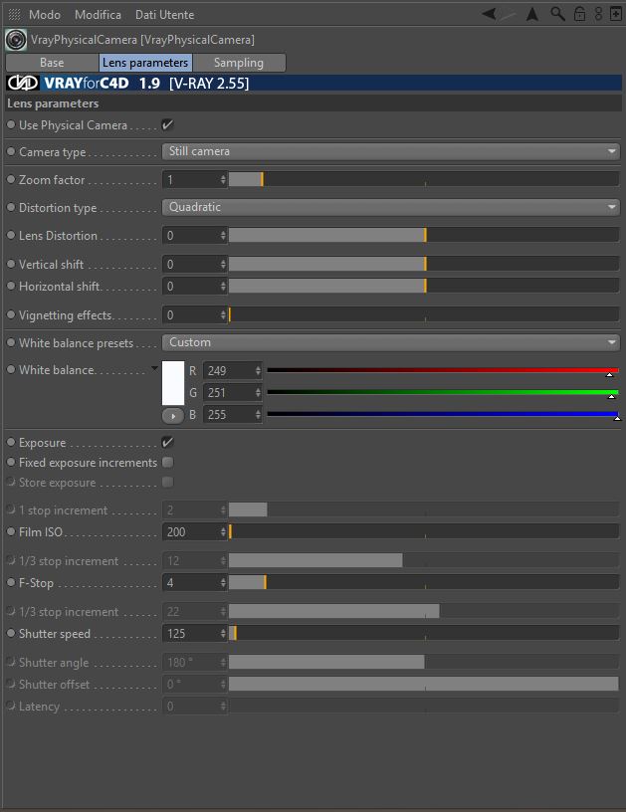Open the Camera type dropdown

coord(391,151)
